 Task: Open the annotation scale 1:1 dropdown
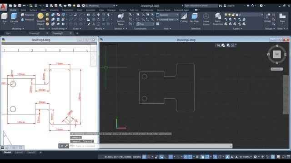[x=246, y=157]
